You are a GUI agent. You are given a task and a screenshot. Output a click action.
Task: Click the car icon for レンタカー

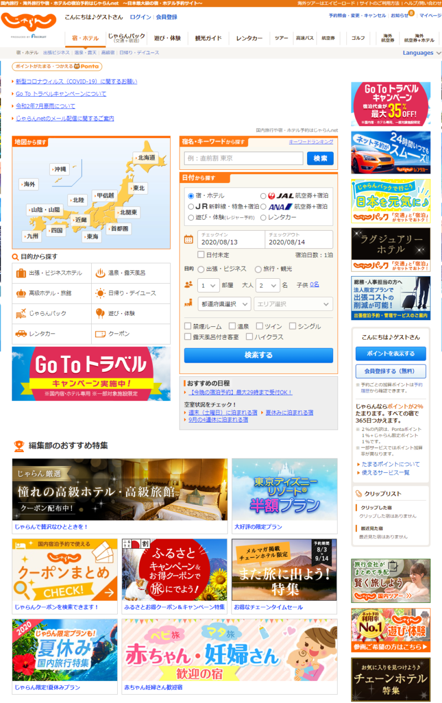pyautogui.click(x=22, y=334)
